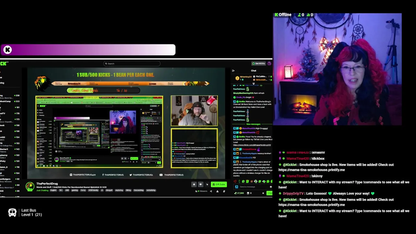Open ThaPerfectDrug channel avatar
416x234 pixels.
pos(30,187)
